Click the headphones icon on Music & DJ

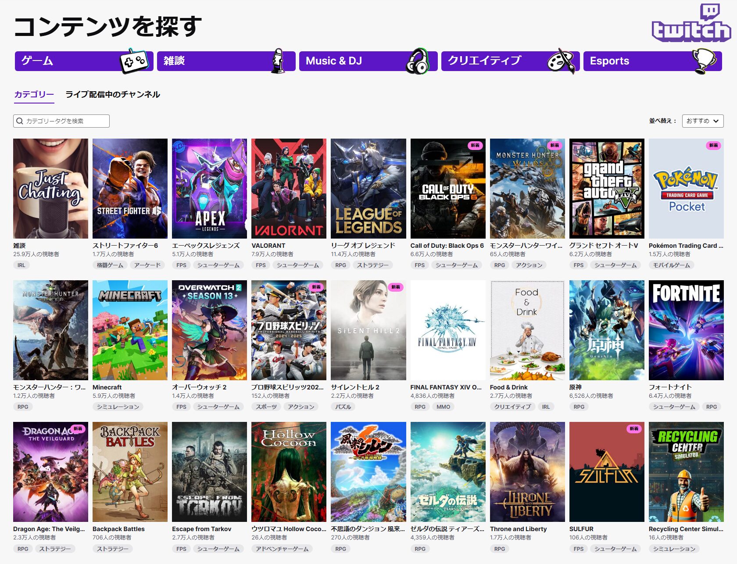point(417,61)
